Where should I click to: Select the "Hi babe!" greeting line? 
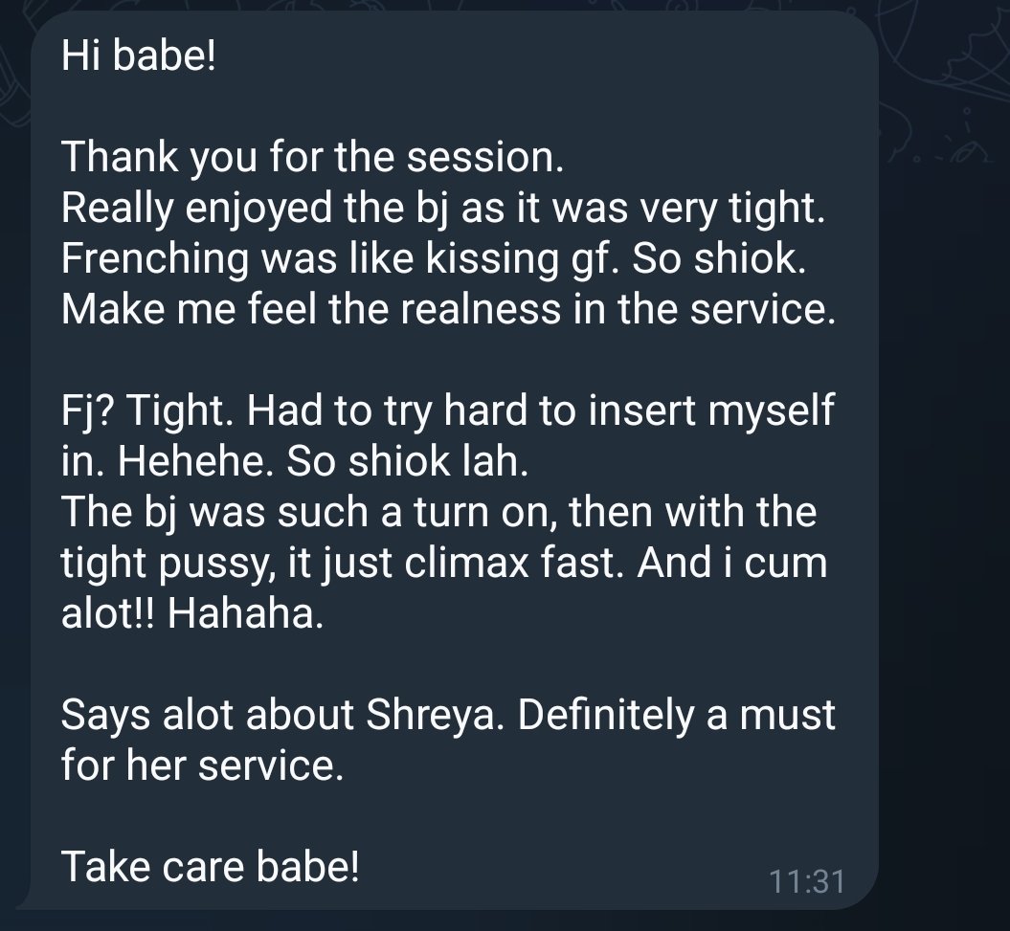tap(139, 55)
